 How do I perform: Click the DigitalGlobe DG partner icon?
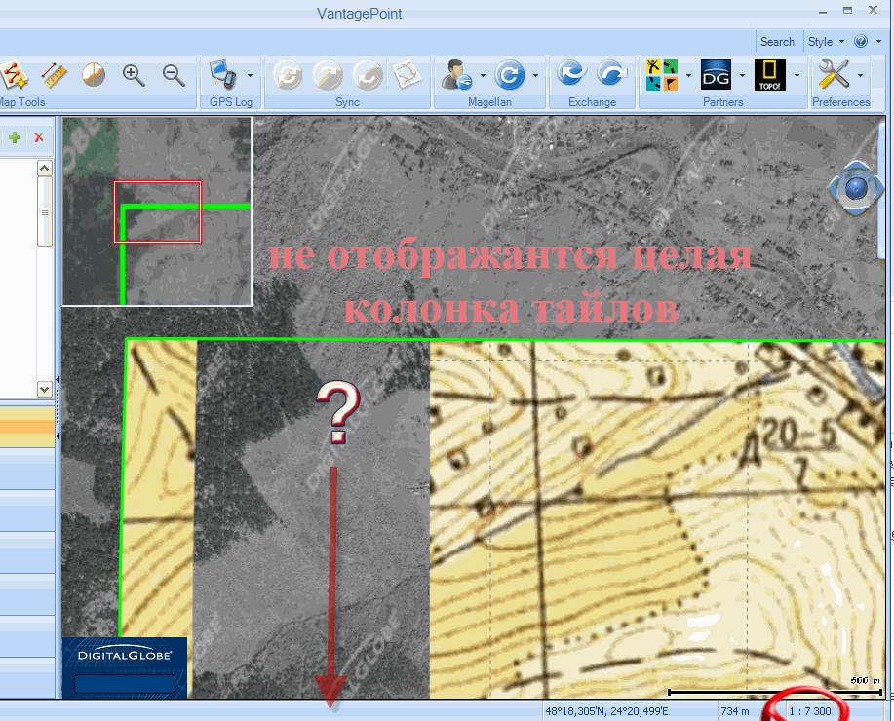pyautogui.click(x=716, y=75)
